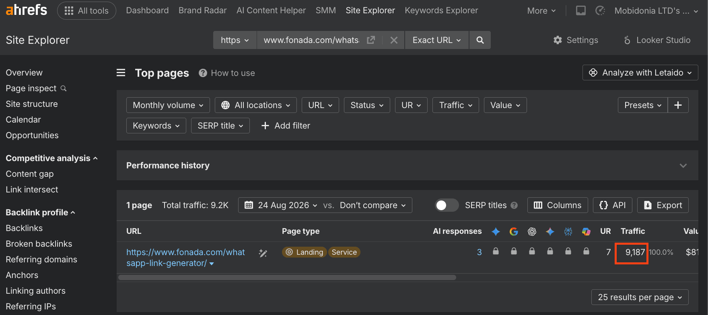Click the How to use help link
The image size is (708, 315).
pyautogui.click(x=227, y=73)
